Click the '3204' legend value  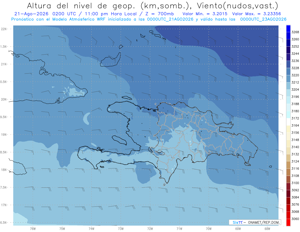[295, 90]
